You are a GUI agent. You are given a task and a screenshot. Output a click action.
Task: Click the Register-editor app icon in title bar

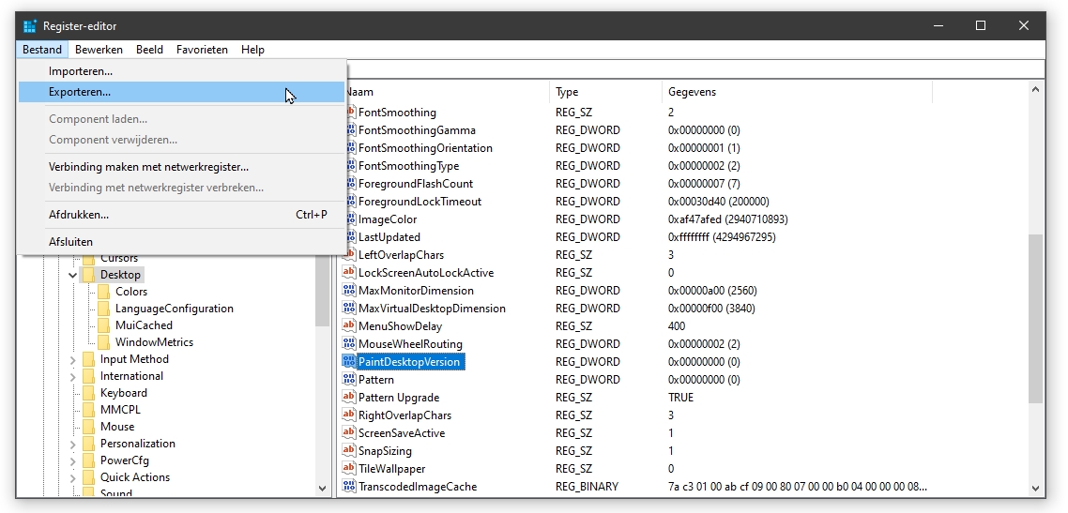pyautogui.click(x=29, y=26)
